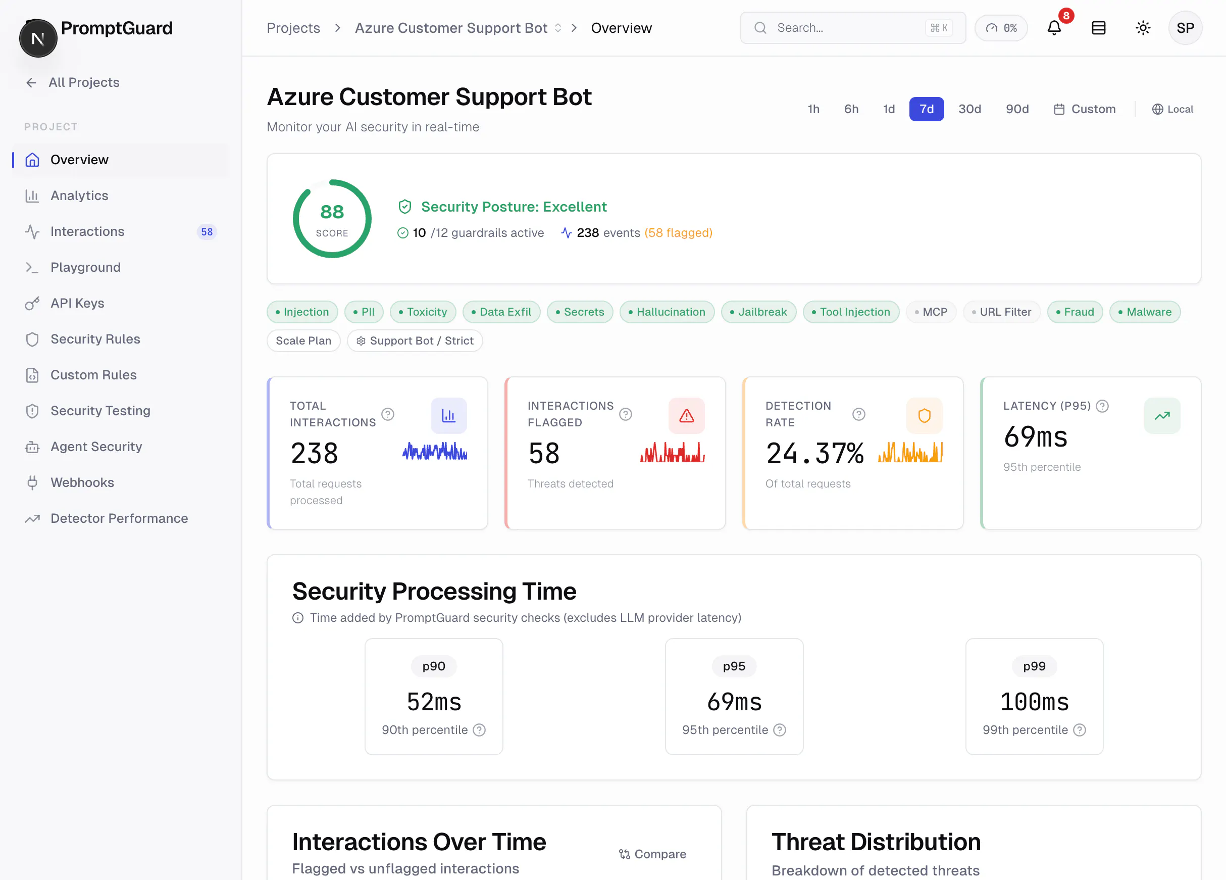Toggle the Hallucination guardrail chip

coord(667,312)
